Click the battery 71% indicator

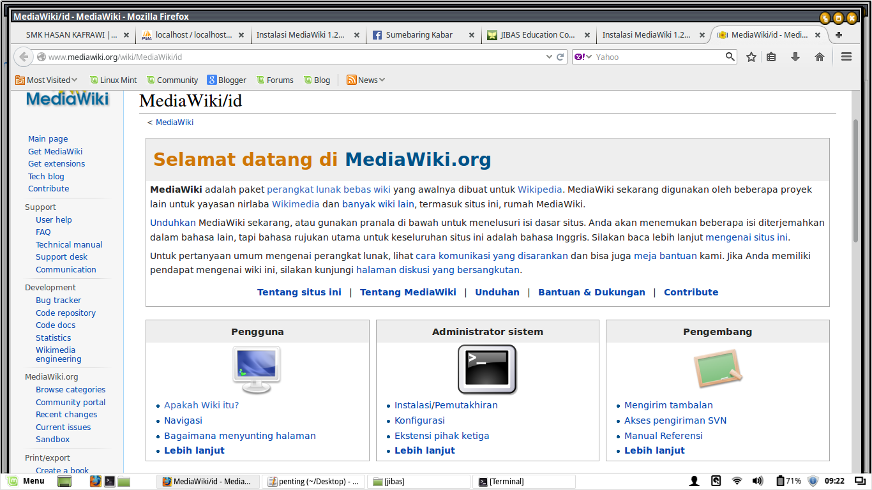coord(788,481)
